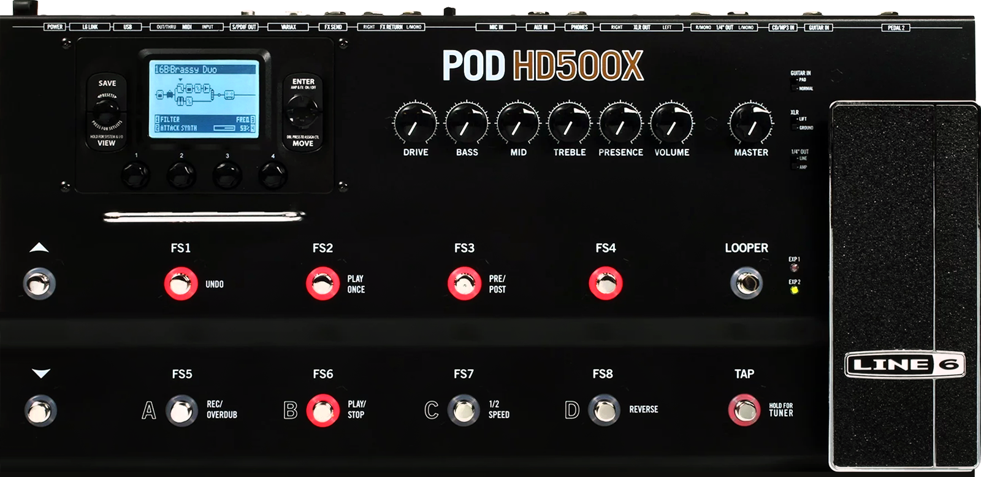Click the VARIAX input label

pyautogui.click(x=288, y=27)
